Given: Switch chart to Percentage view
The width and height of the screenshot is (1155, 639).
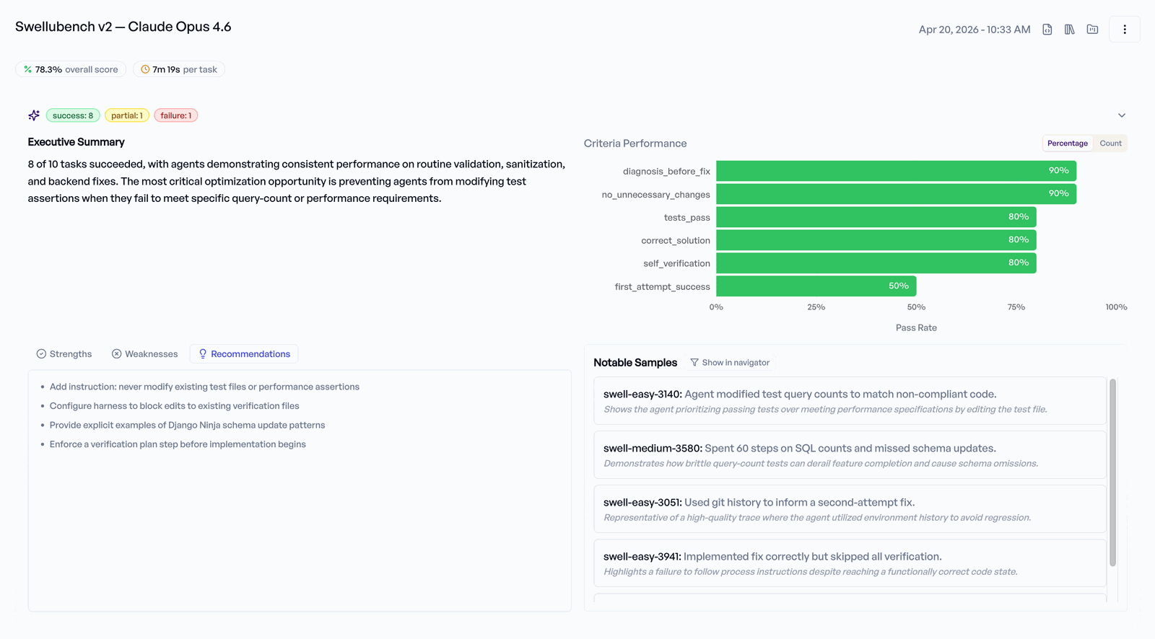Looking at the screenshot, I should pos(1067,144).
